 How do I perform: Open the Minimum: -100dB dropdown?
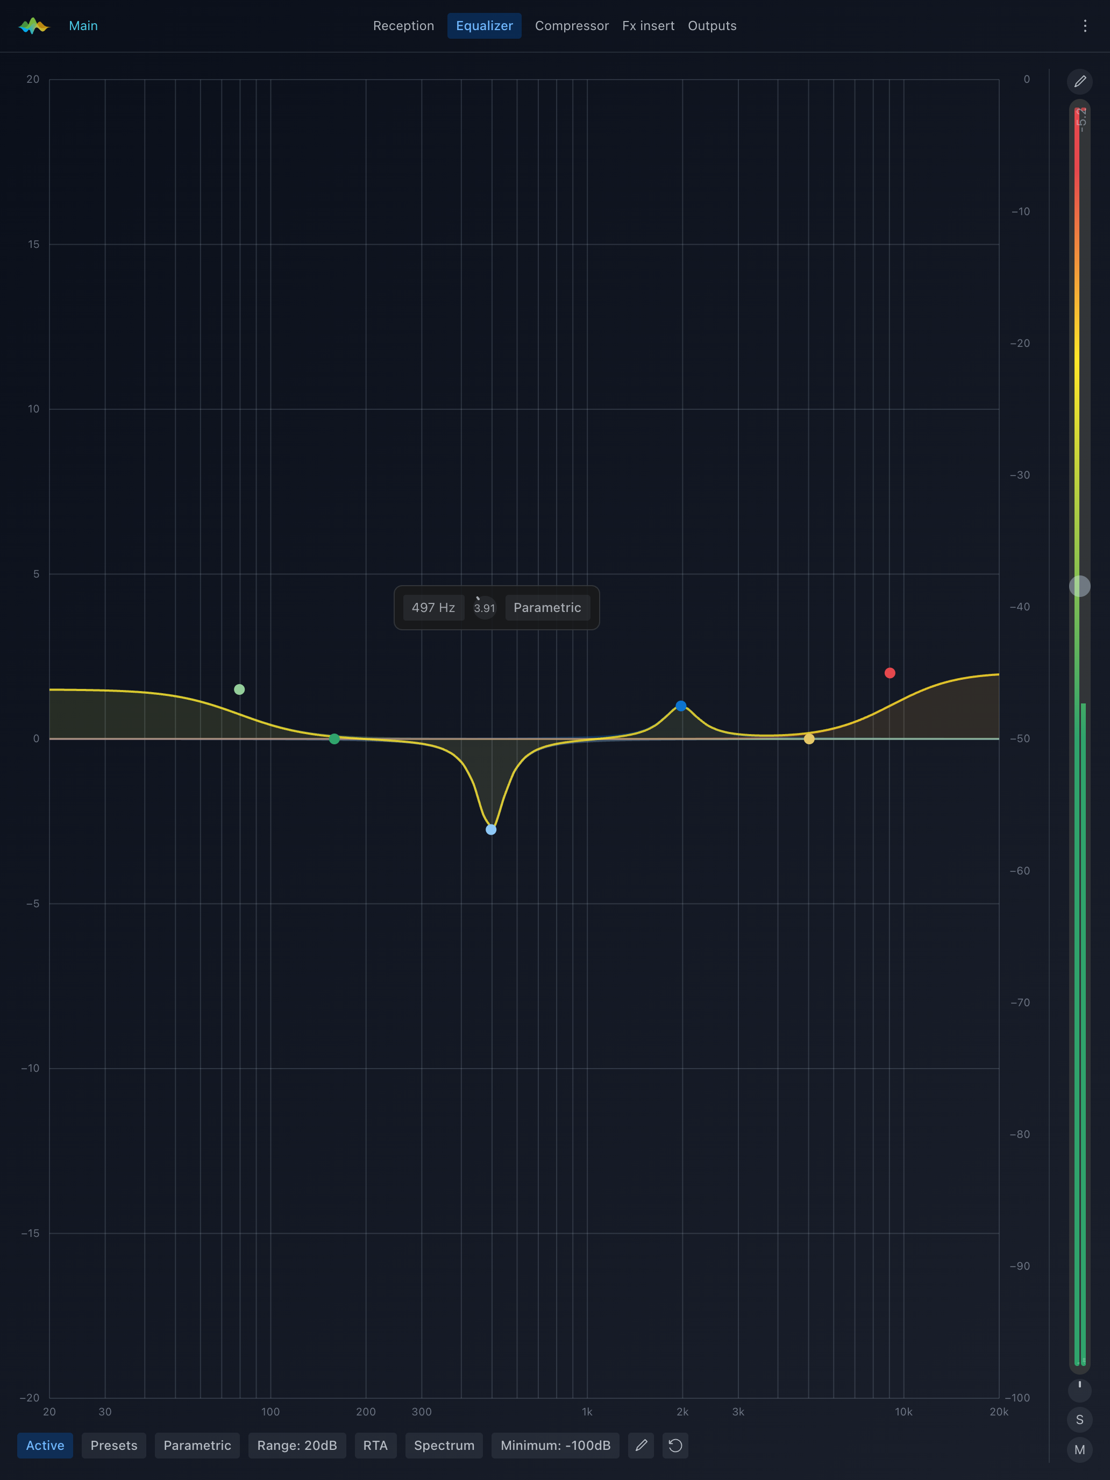pos(556,1445)
